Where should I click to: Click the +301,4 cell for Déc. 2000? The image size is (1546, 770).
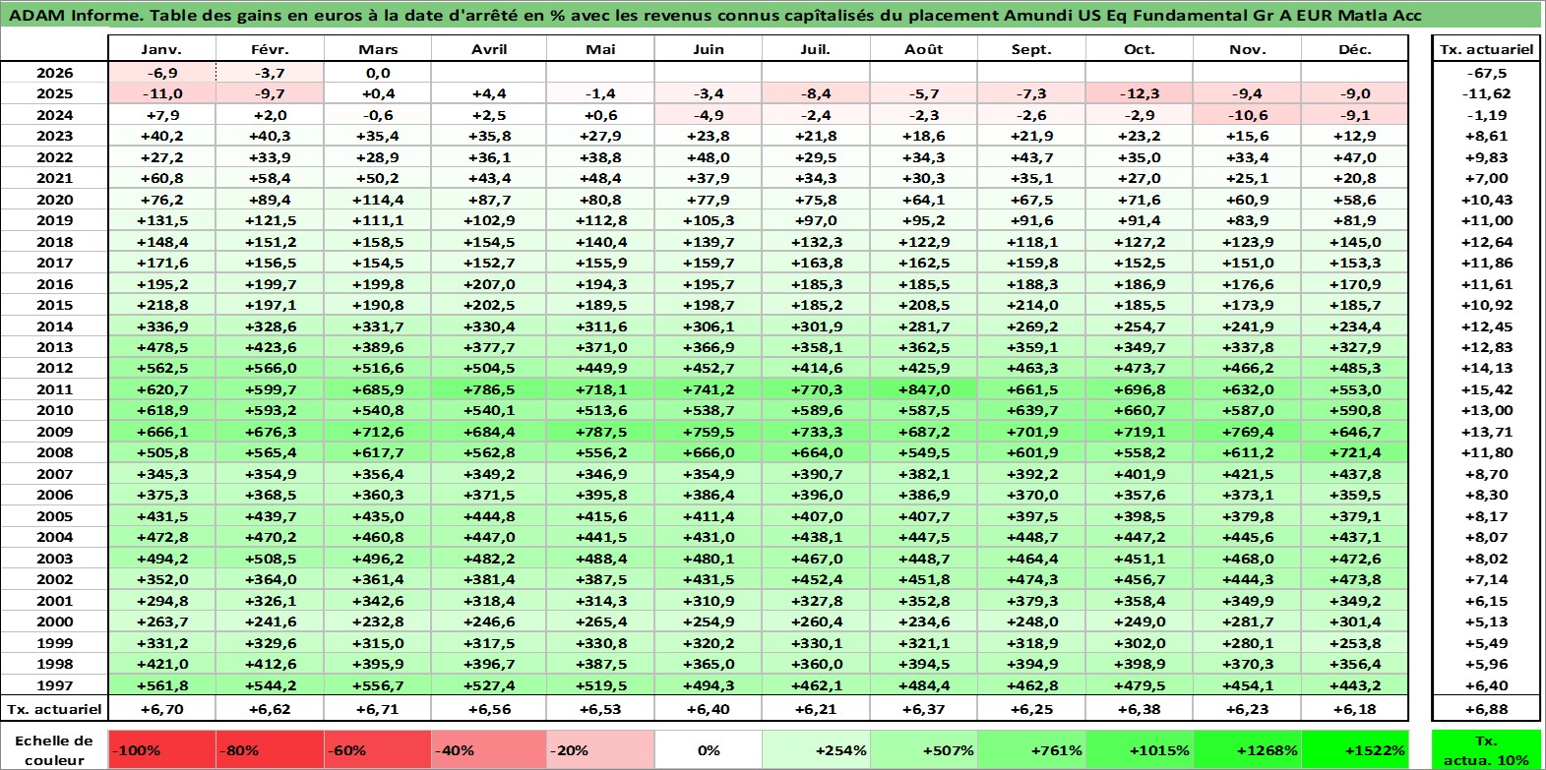pyautogui.click(x=1355, y=622)
